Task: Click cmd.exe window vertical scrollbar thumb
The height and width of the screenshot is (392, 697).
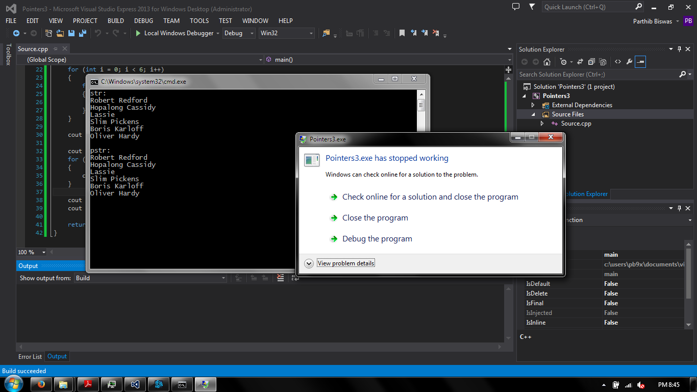Action: point(421,106)
